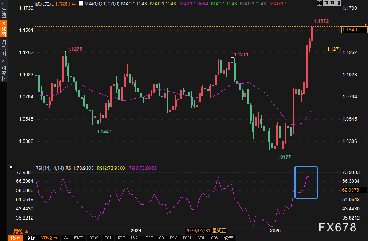Click the red RSI panel marker icon

coord(11,167)
